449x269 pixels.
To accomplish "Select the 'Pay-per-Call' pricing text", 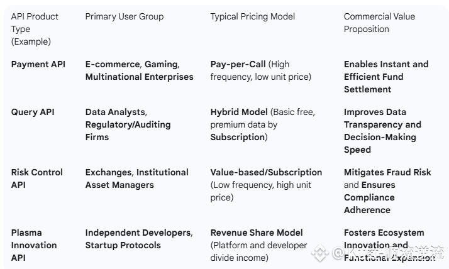I will click(x=238, y=64).
